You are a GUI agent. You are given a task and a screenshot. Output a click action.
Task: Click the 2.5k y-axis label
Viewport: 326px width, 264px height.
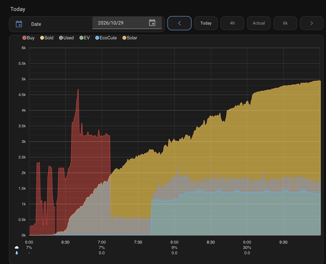(22, 157)
